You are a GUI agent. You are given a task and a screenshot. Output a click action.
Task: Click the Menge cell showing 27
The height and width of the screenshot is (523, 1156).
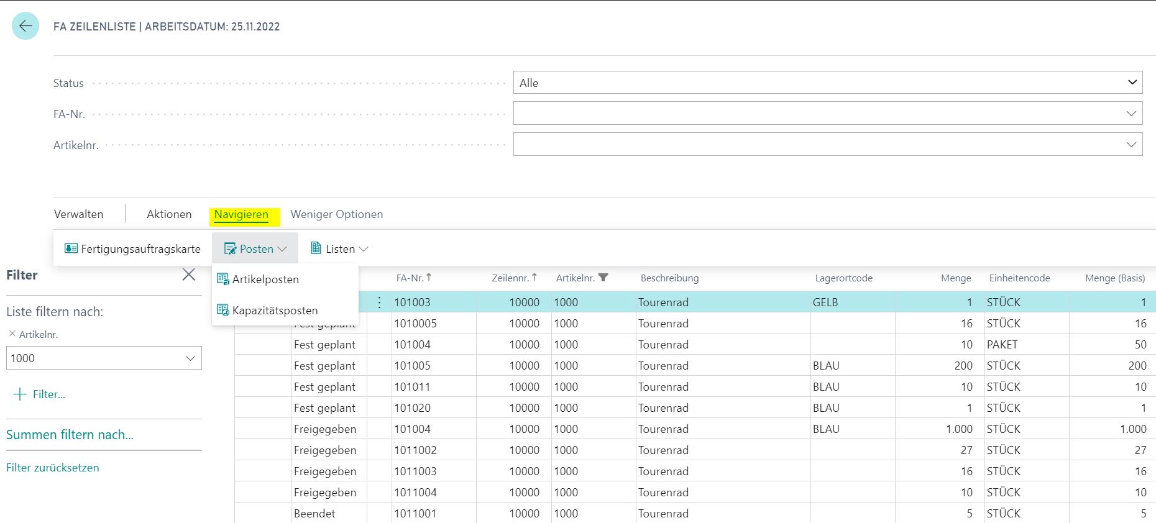click(940, 450)
